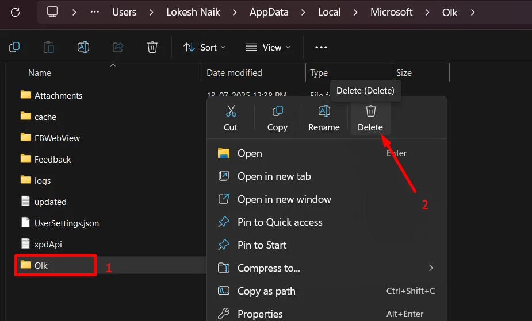Navigate to Microsoft in the breadcrumb

click(392, 12)
